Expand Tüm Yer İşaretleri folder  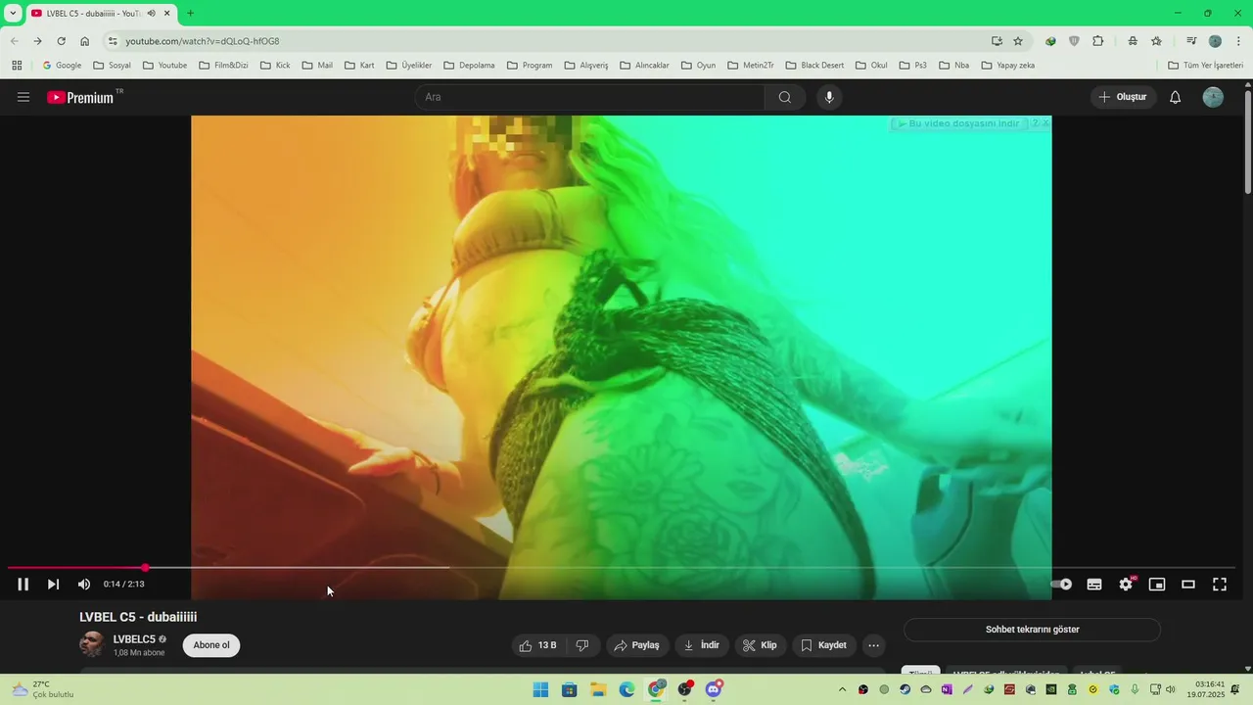[1205, 66]
